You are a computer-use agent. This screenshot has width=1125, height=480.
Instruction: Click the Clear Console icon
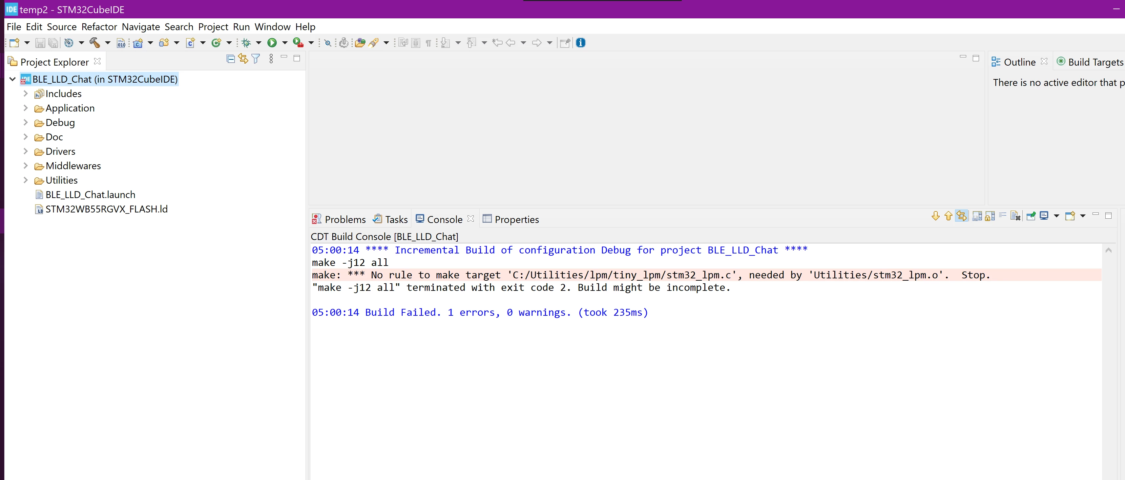coord(1015,216)
